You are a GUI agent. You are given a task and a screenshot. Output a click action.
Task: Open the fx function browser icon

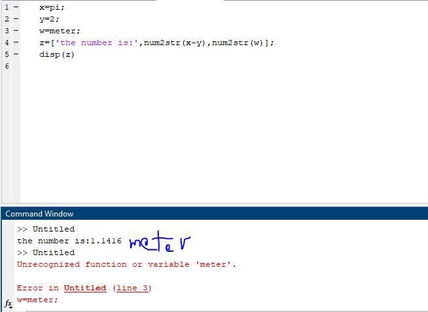click(9, 304)
